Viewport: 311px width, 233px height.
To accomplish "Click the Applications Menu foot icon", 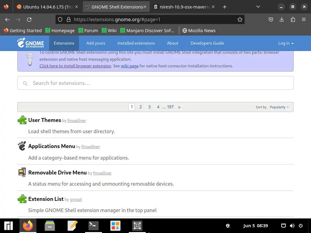I will pos(22,146).
